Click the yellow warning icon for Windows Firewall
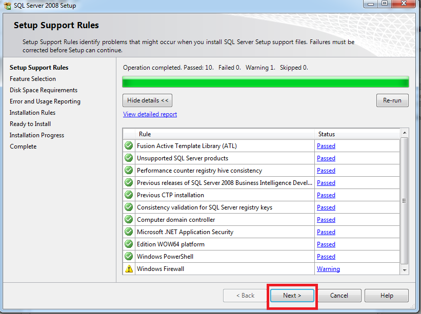 129,269
